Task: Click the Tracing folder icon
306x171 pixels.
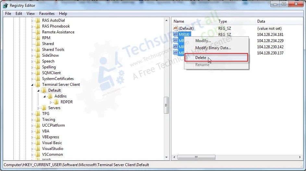Action: tap(38, 120)
